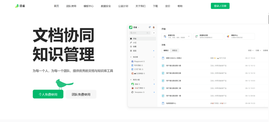This screenshot has width=269, height=122.
Task: Click the refresh icon in sidebar header
Action: pos(150,27)
